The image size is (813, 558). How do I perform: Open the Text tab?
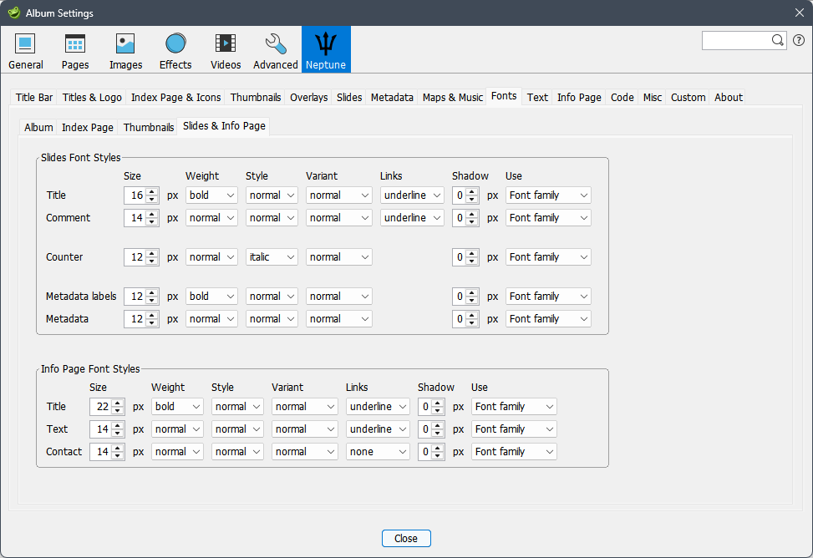point(537,98)
